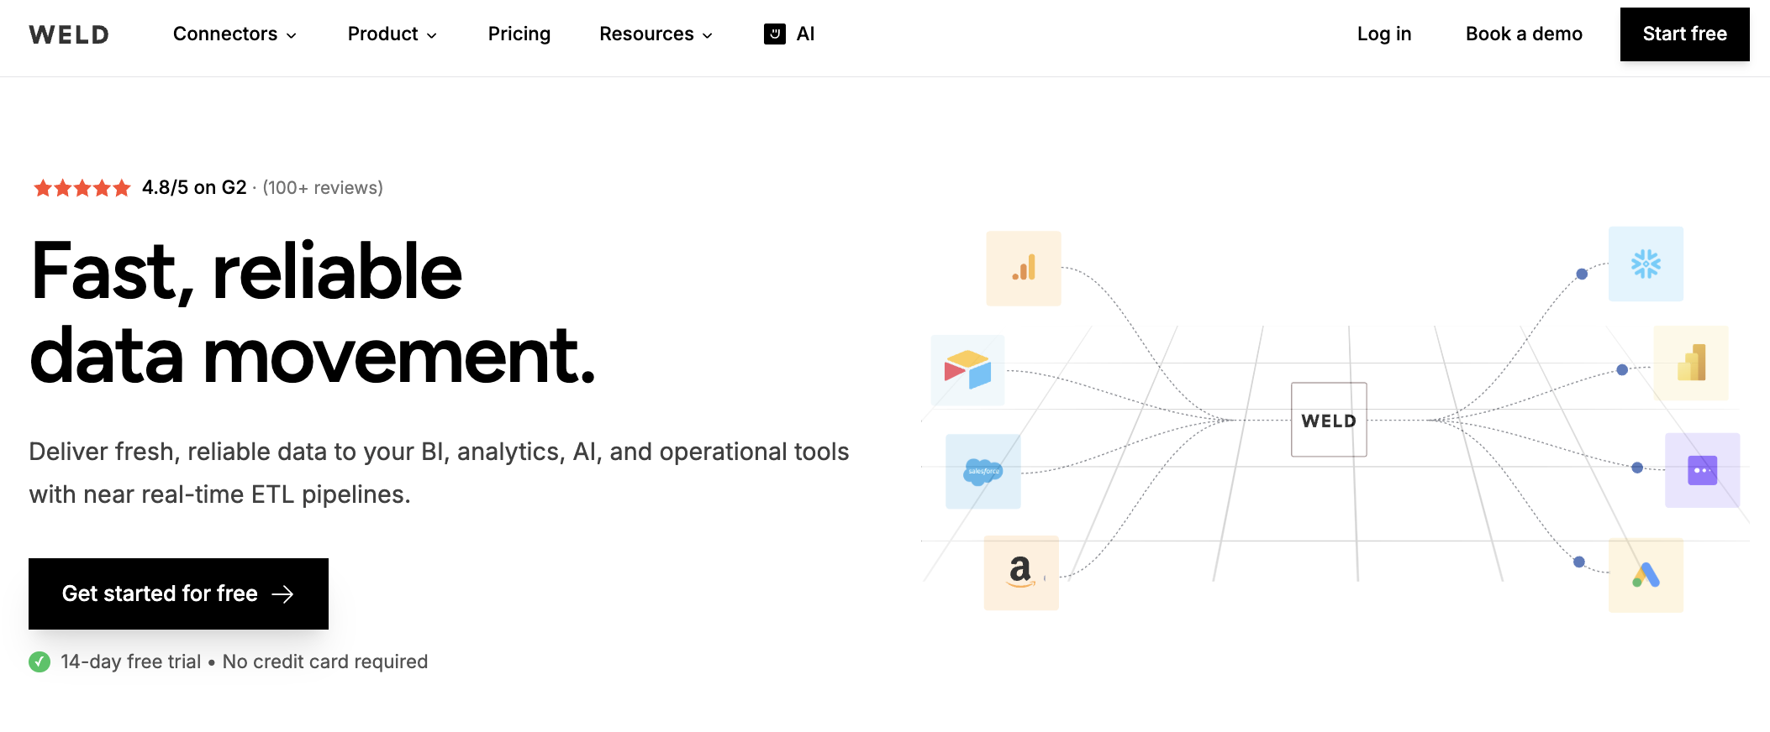The image size is (1770, 732).
Task: Go to the Pricing page
Action: pyautogui.click(x=519, y=34)
